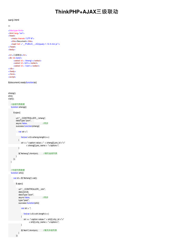Screen dimensions: 174x247
Task: Click the <div id='sanji'> line
Action: coord(15,58)
